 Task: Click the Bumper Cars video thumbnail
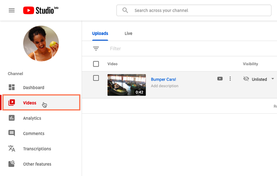tap(127, 85)
